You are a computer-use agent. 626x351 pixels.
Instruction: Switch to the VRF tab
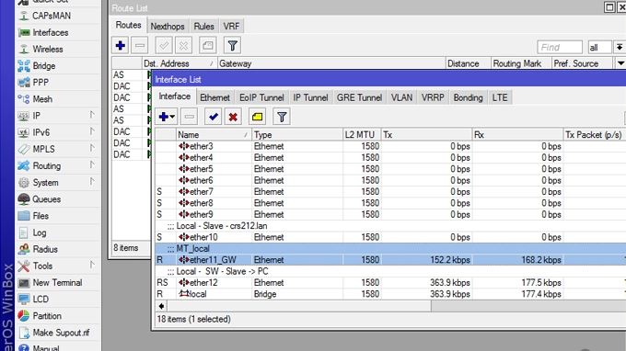pyautogui.click(x=231, y=27)
